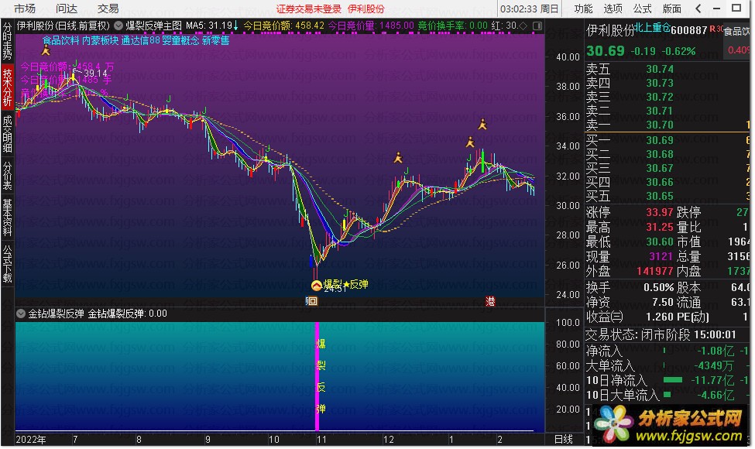Click the 39.14 high price label
The image size is (755, 449).
(x=95, y=74)
